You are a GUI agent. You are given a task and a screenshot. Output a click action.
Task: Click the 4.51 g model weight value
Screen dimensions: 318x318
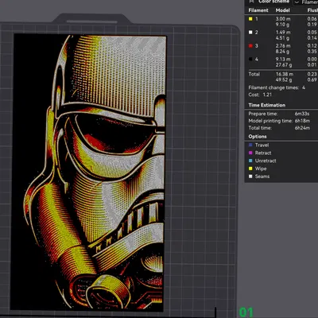[282, 38]
